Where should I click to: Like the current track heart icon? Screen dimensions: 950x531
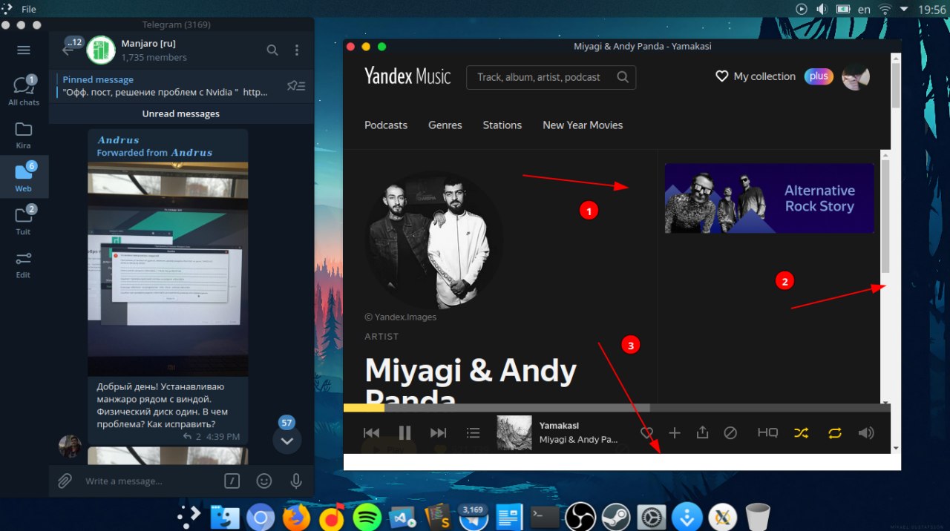pyautogui.click(x=647, y=433)
